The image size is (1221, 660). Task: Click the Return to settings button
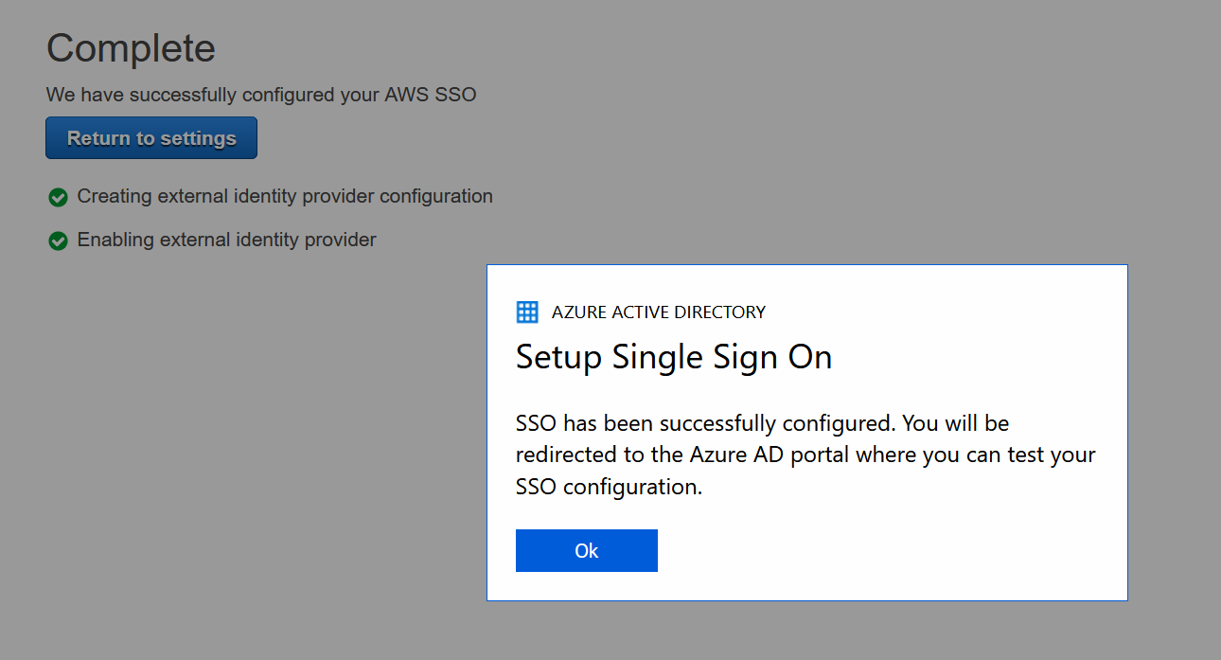click(x=151, y=138)
